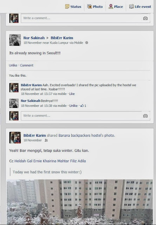The width and height of the screenshot is (156, 225).
Task: Focus Write a comment field under Bestnya
Action: (81, 116)
